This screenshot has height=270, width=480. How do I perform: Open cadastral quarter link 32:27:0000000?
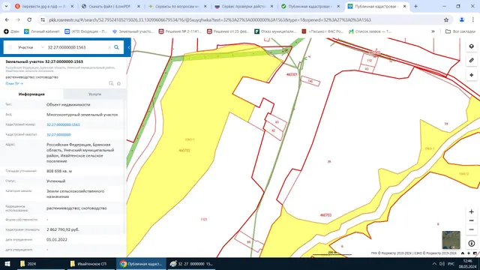click(x=58, y=135)
